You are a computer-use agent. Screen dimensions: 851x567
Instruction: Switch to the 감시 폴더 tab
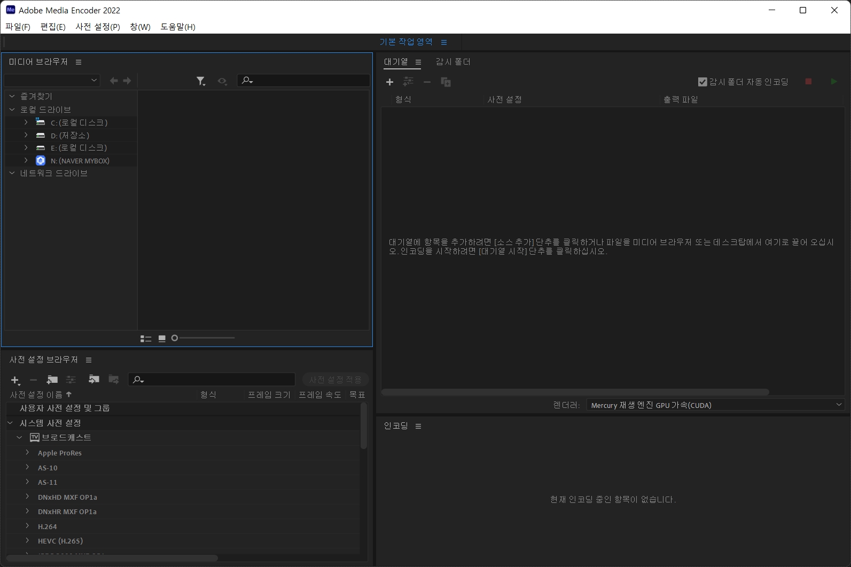point(453,62)
